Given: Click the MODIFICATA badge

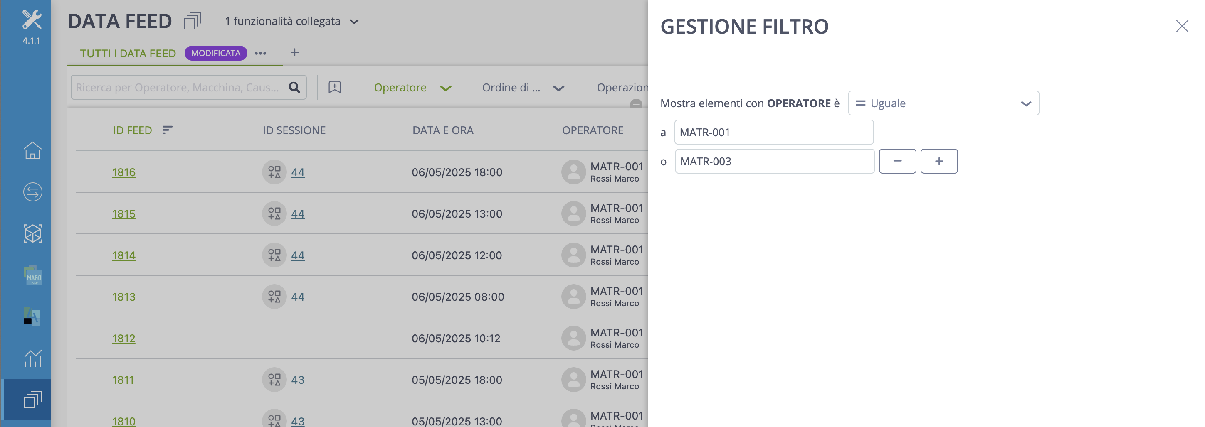Looking at the screenshot, I should coord(216,53).
